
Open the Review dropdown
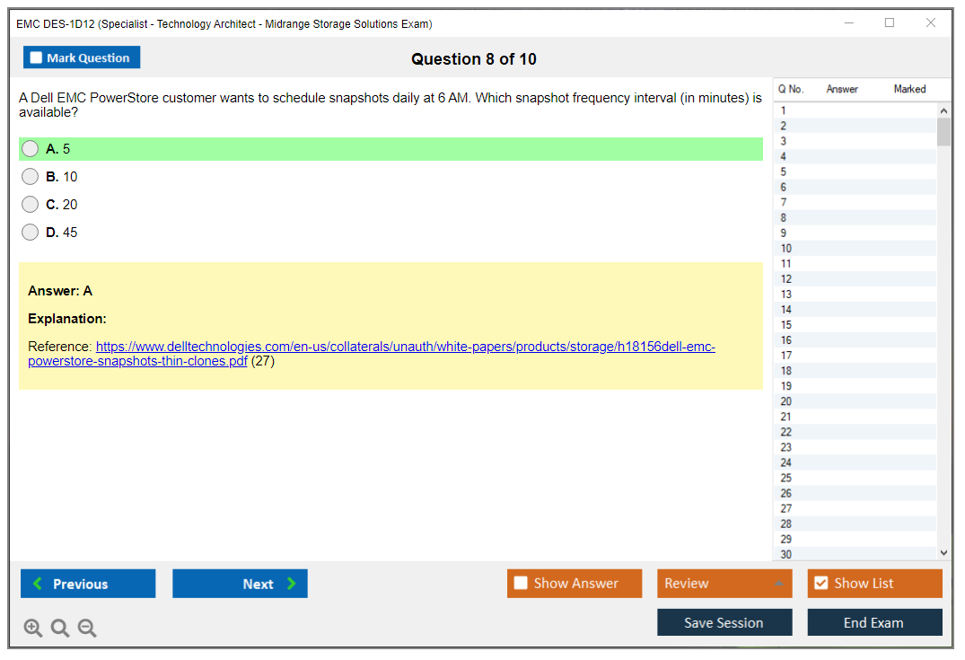click(724, 584)
